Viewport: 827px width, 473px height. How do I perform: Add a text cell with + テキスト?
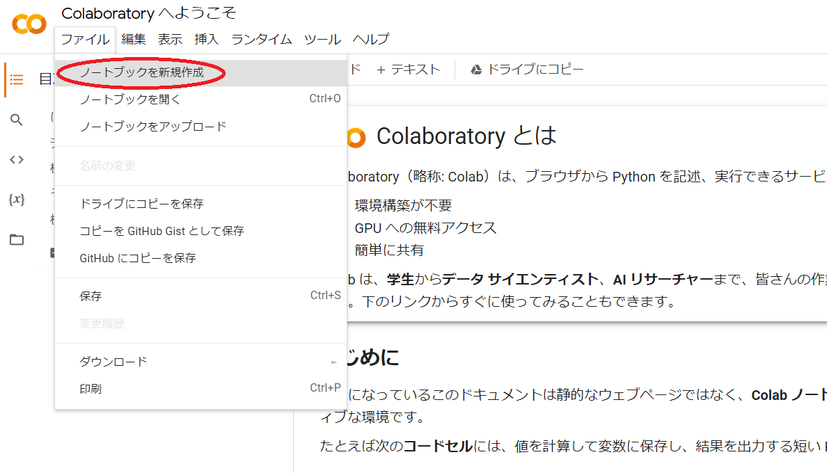coord(408,70)
